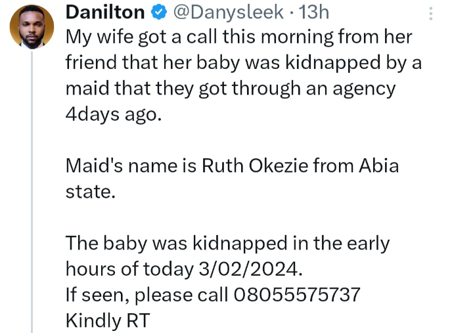Open the profile via the Danilton display name
Viewport: 452px width, 333px height.
click(x=105, y=12)
